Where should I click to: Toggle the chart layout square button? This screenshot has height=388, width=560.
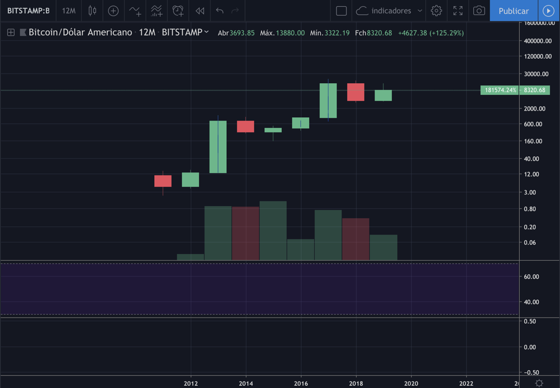pyautogui.click(x=341, y=11)
